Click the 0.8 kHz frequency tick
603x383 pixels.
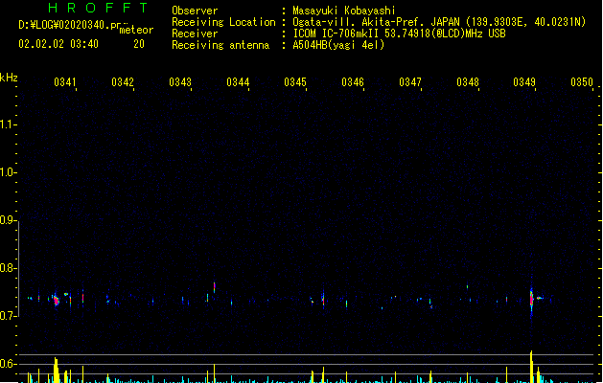(8, 268)
